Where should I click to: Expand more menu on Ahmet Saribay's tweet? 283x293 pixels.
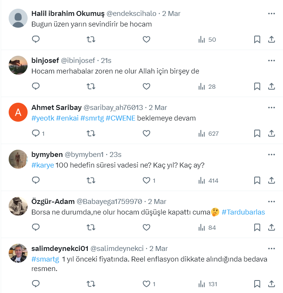coord(271,108)
